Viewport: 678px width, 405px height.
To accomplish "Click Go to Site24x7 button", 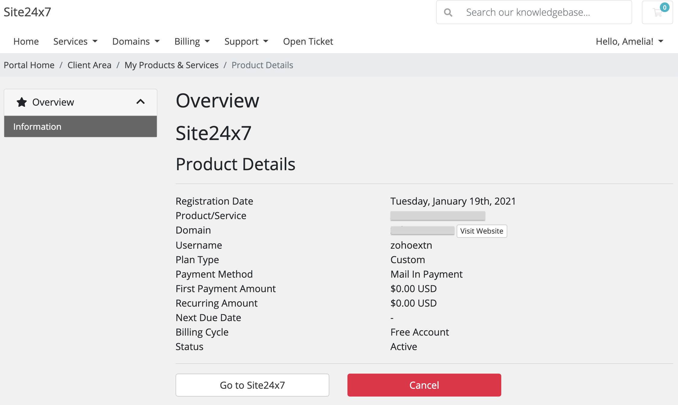I will point(252,385).
